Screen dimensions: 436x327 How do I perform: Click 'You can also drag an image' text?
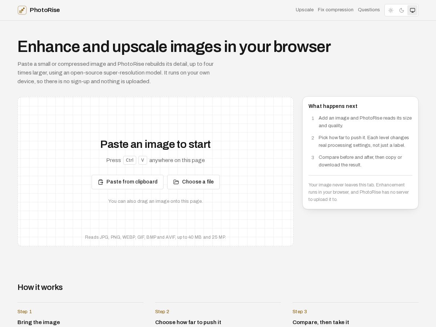click(156, 201)
